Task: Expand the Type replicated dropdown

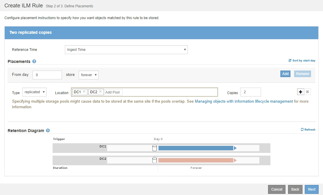Action: pos(34,92)
